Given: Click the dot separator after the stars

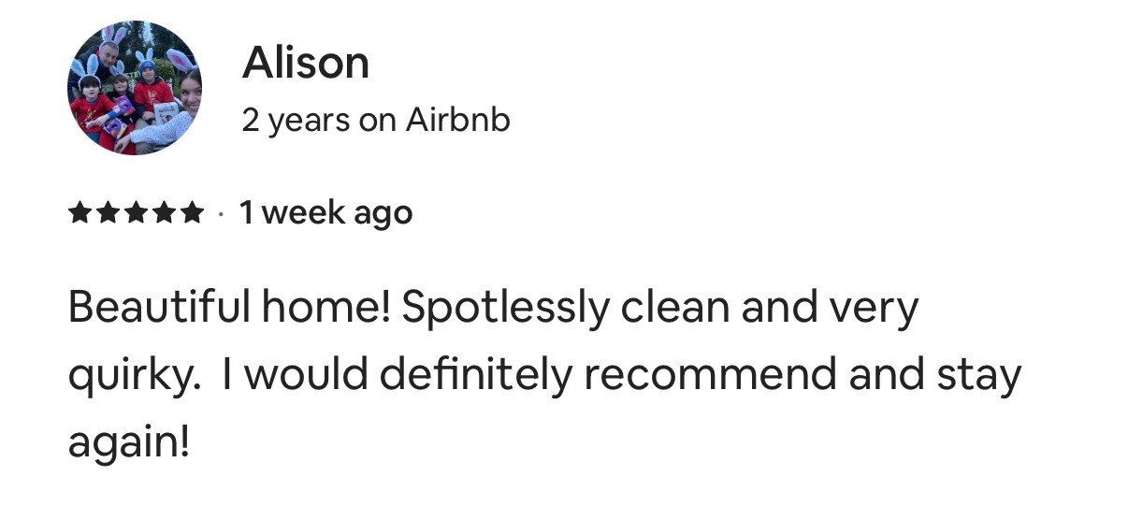Looking at the screenshot, I should point(220,215).
